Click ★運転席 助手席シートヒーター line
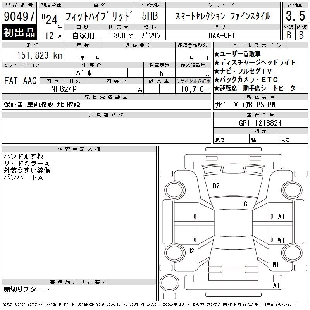 (258, 88)
